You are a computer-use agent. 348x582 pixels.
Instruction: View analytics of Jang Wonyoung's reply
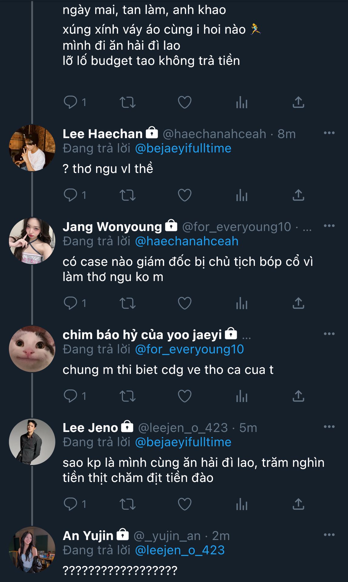click(242, 303)
